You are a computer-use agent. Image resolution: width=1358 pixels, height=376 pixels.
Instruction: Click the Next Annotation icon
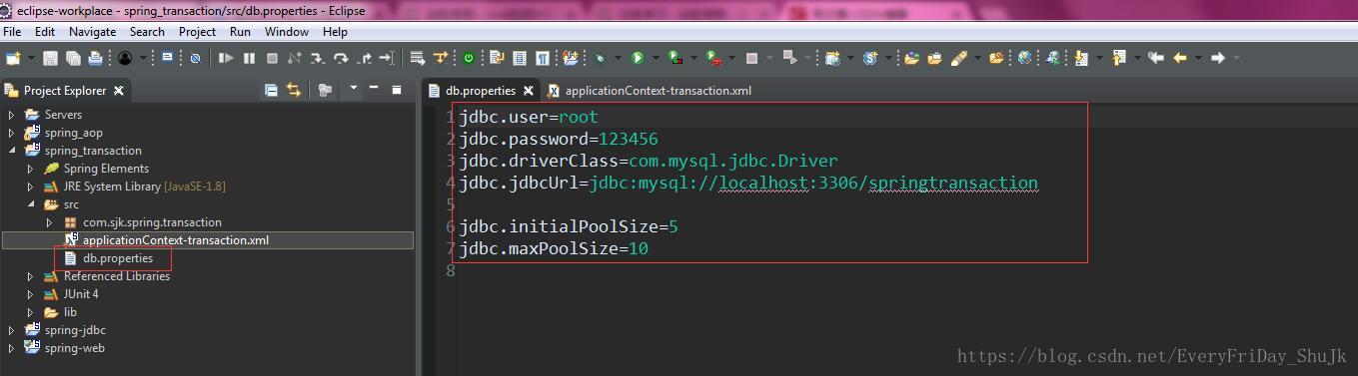tap(1080, 58)
